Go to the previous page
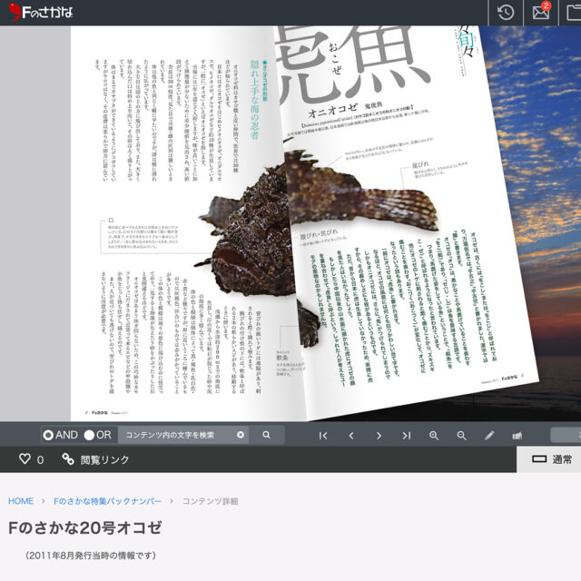 pyautogui.click(x=351, y=436)
